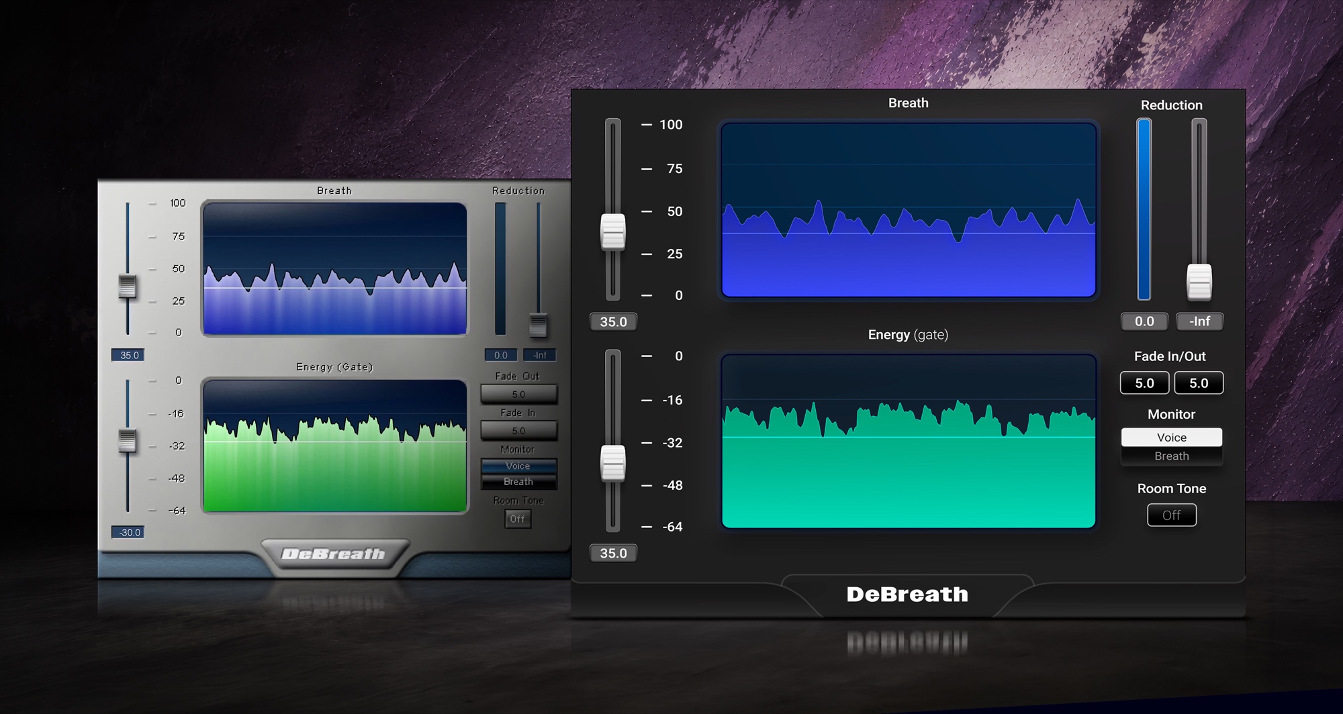Image resolution: width=1343 pixels, height=714 pixels.
Task: Click the "Monitor" label in dark DeBreath
Action: click(1172, 414)
